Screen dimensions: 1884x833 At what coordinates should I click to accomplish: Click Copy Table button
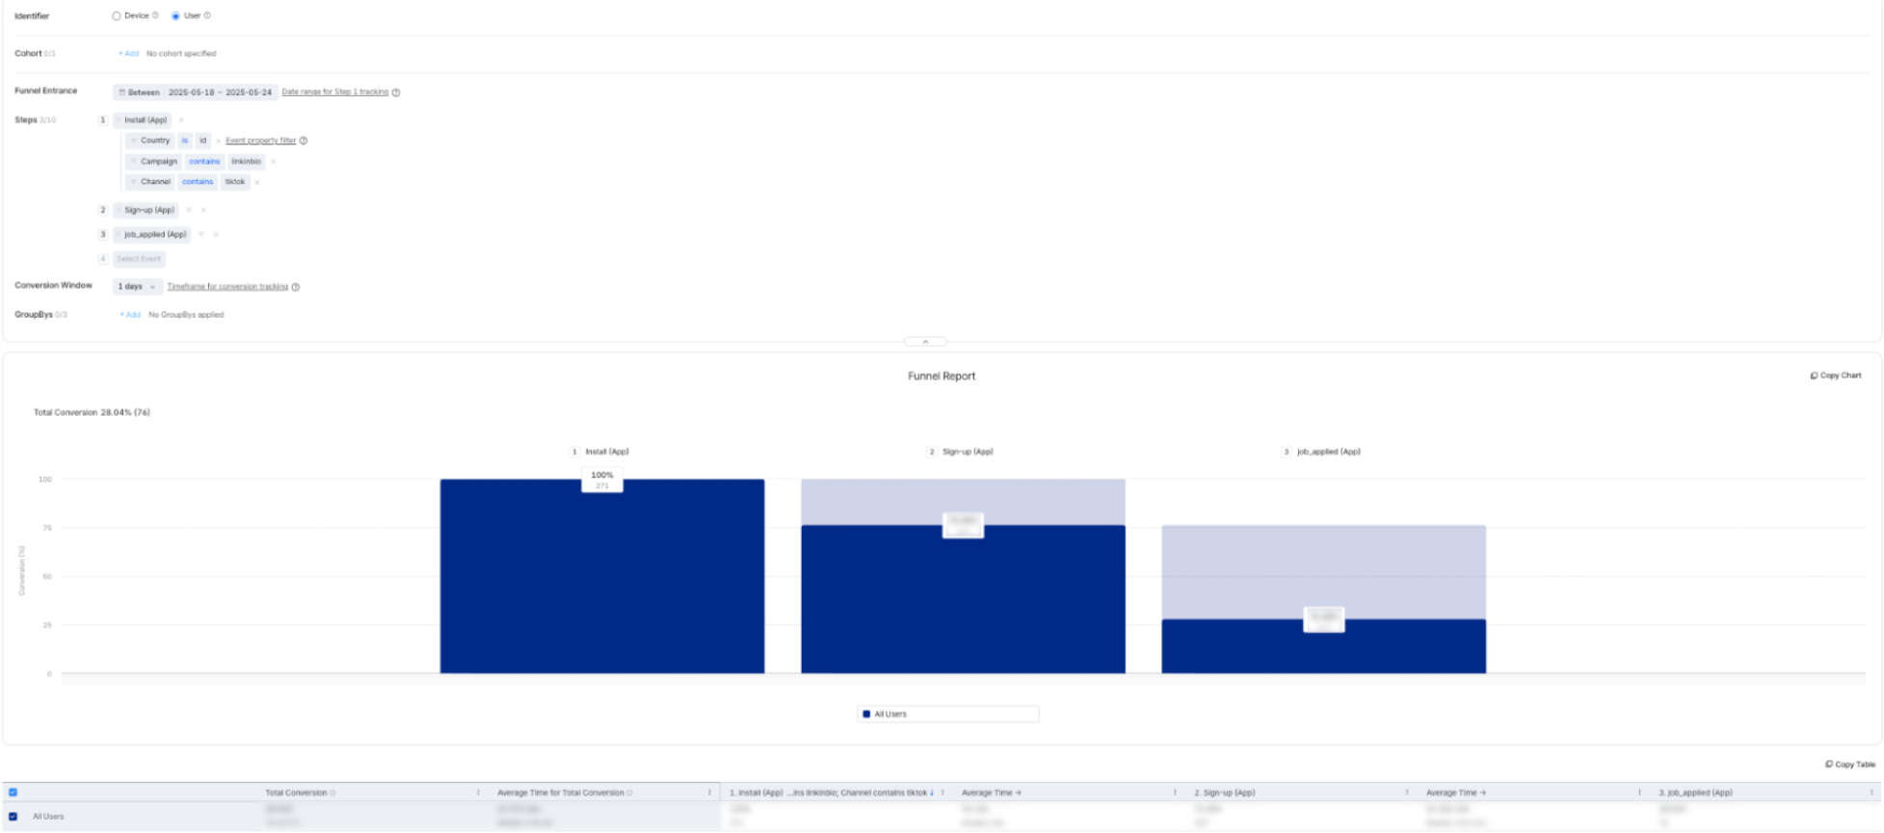click(x=1849, y=765)
